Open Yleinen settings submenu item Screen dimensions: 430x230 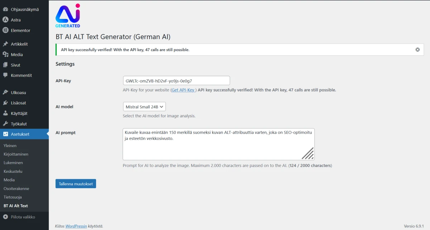click(x=10, y=146)
